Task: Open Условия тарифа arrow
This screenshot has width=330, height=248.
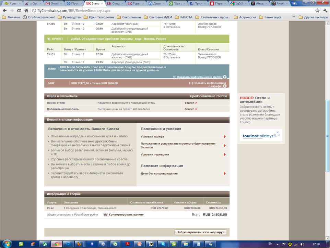Action: [225, 136]
